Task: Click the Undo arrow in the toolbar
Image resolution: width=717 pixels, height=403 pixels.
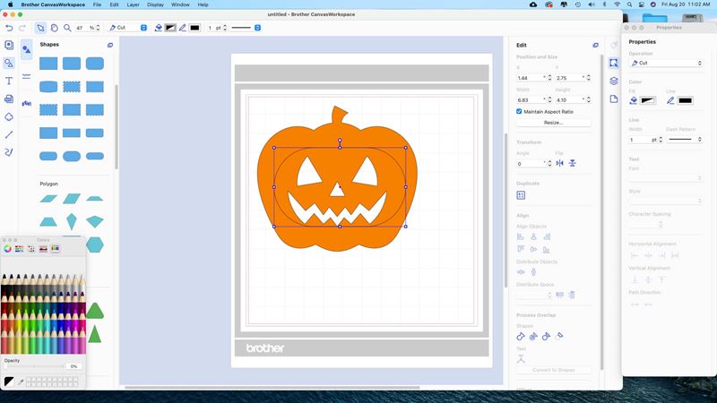Action: [x=8, y=28]
